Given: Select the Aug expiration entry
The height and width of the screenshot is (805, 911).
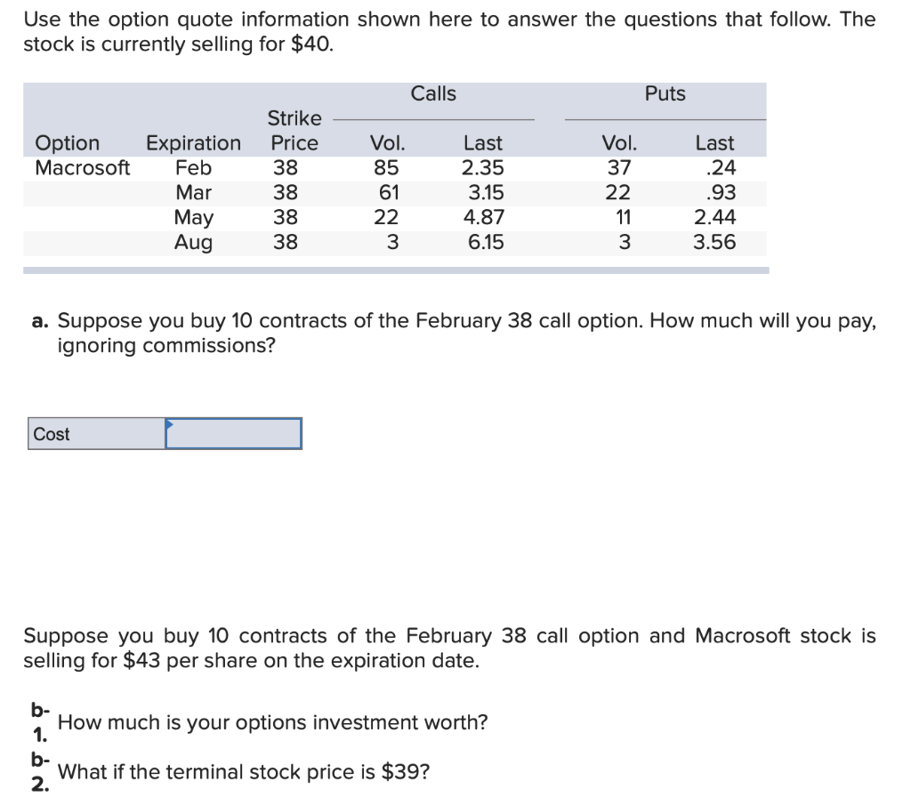Looking at the screenshot, I should [196, 242].
